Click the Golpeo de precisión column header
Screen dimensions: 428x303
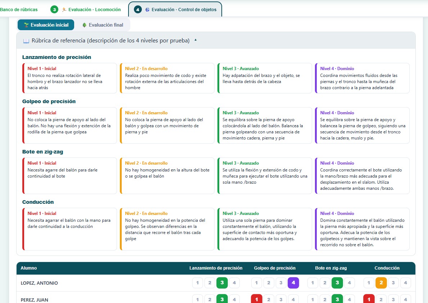[275, 268]
